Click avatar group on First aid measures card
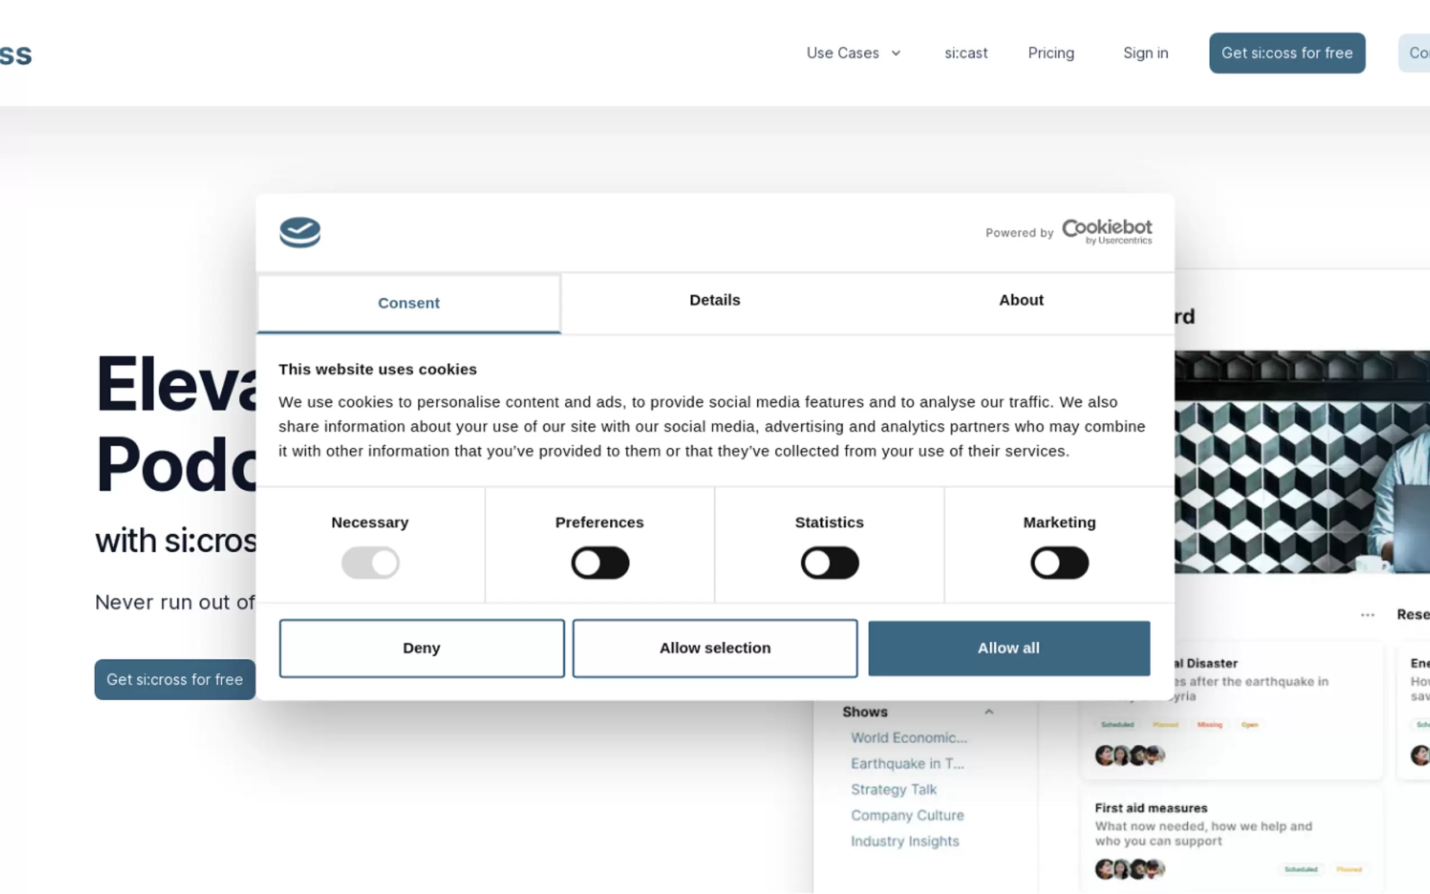The width and height of the screenshot is (1430, 894). click(1129, 869)
